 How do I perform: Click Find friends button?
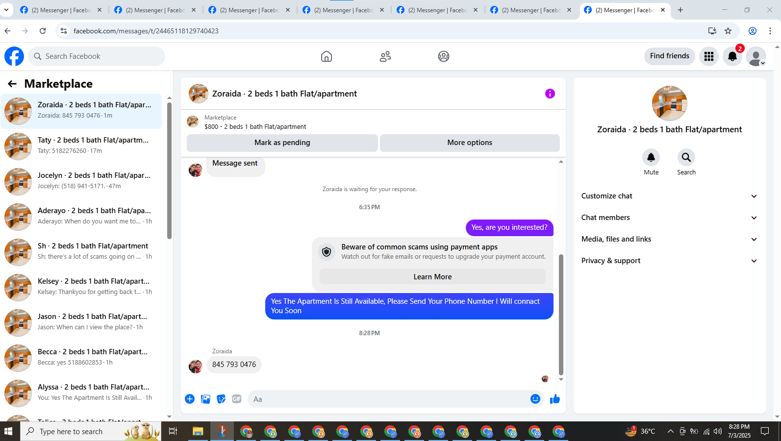point(670,56)
